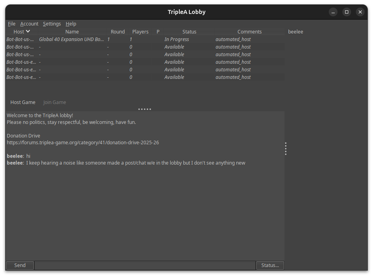Sort by the Players column header
Screen dimensions: 373x277
coord(140,31)
